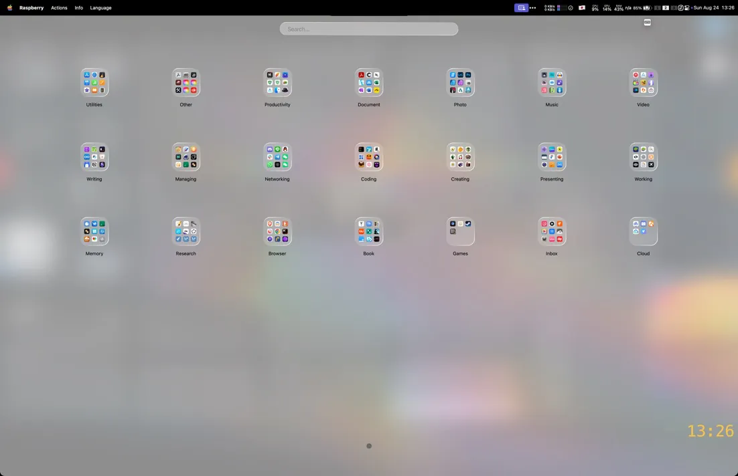Viewport: 738px width, 476px height.
Task: Open the Browser folder
Action: click(x=277, y=231)
